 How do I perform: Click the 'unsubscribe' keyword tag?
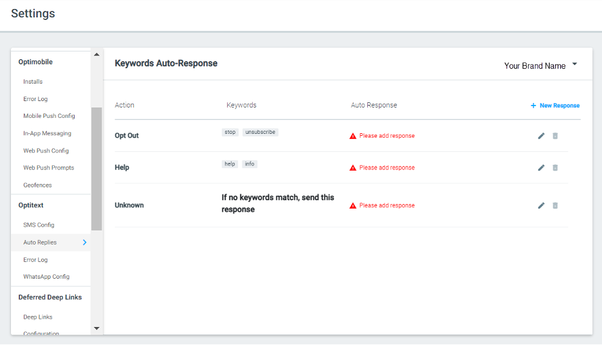coord(260,132)
